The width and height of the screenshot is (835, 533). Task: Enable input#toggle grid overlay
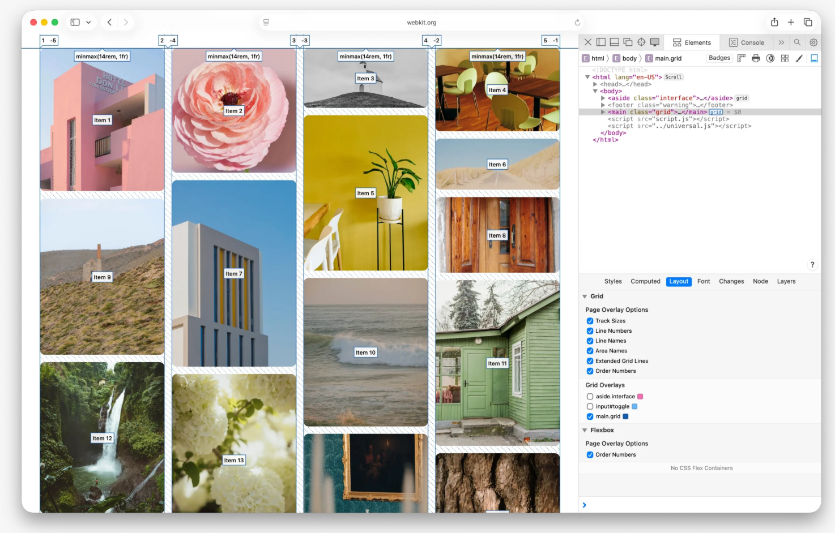tap(590, 406)
